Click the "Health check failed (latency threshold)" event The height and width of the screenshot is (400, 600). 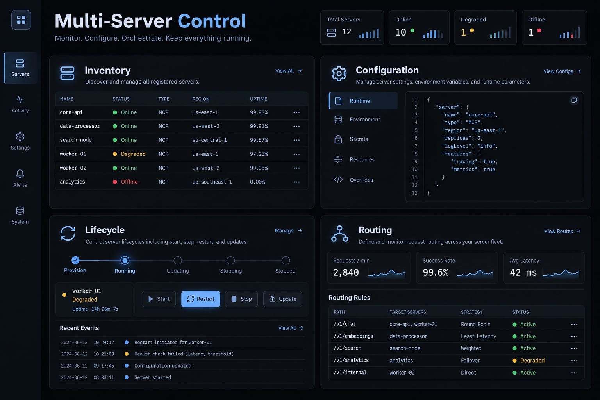(x=184, y=354)
